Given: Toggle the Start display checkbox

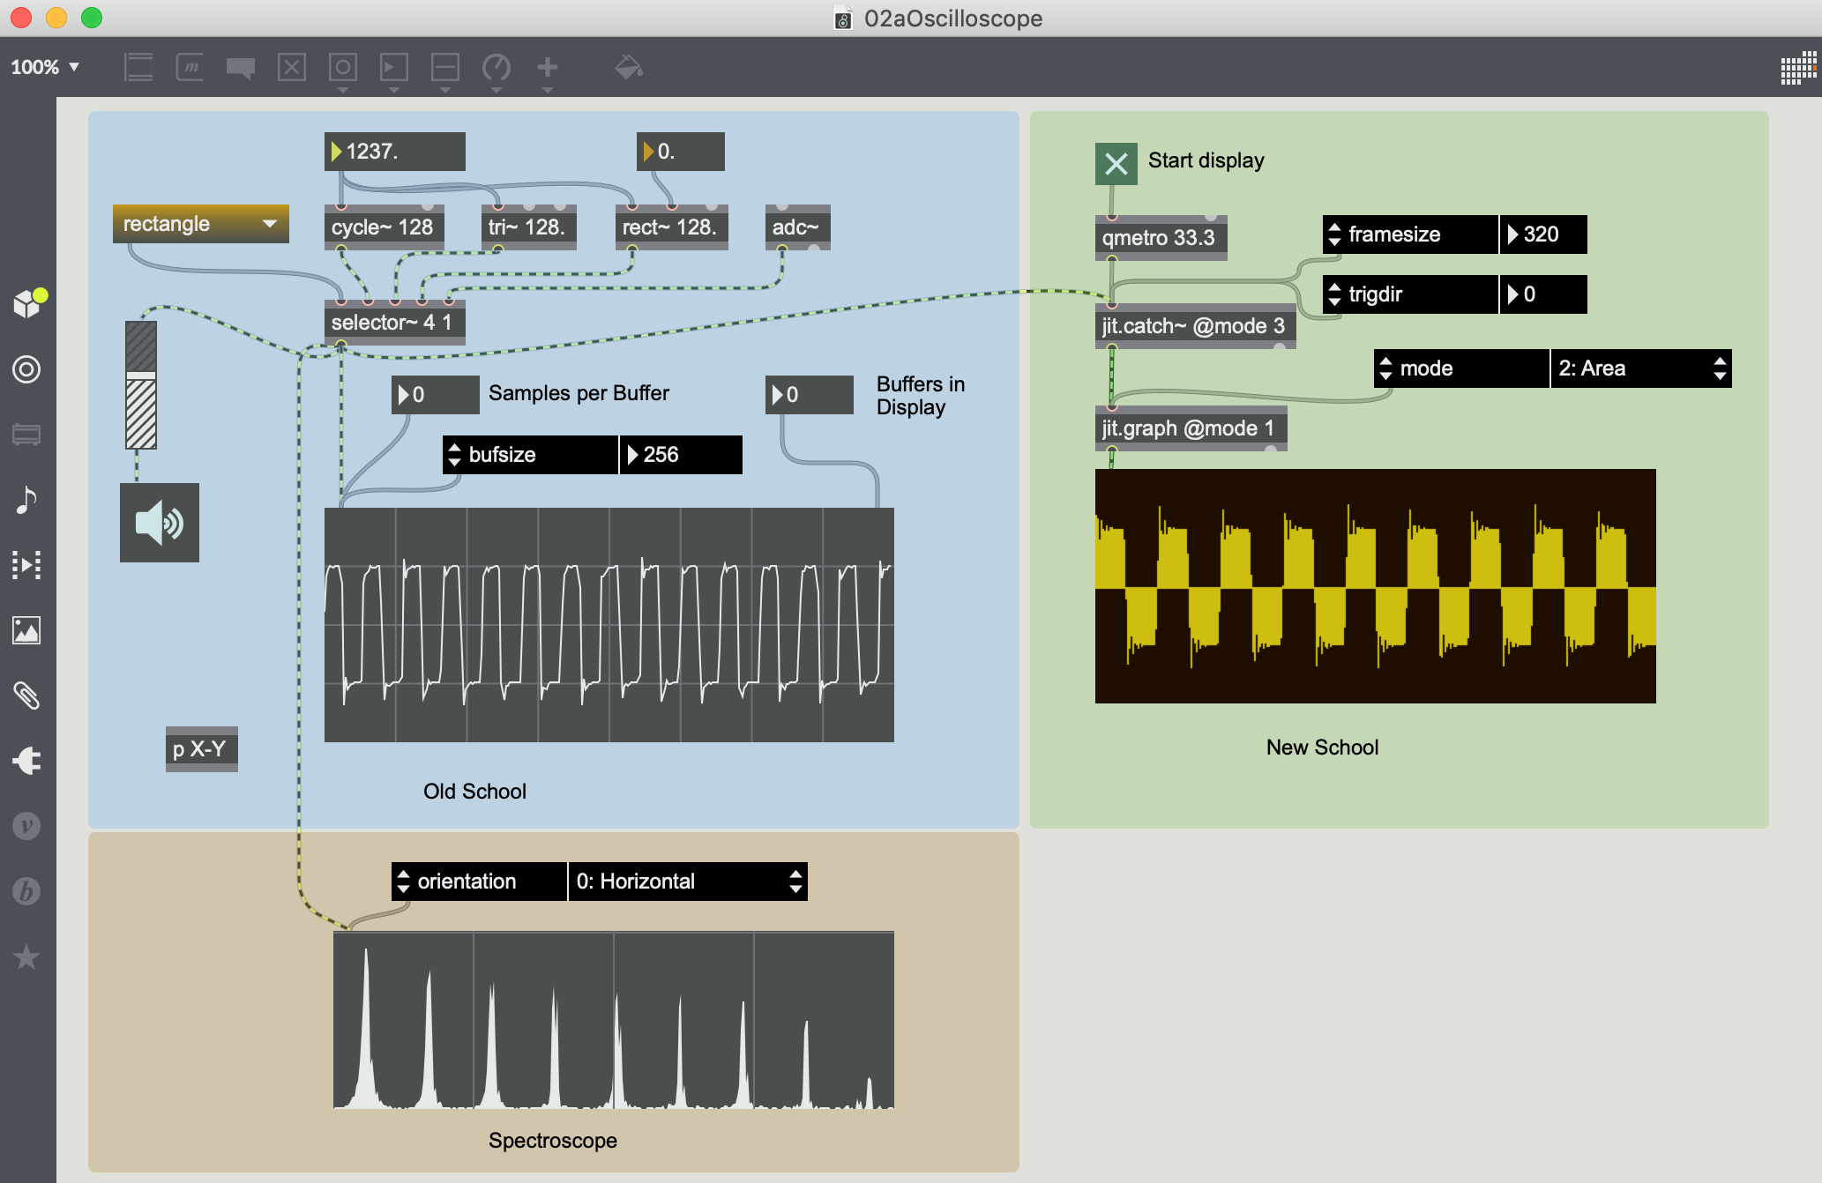Looking at the screenshot, I should coord(1116,164).
